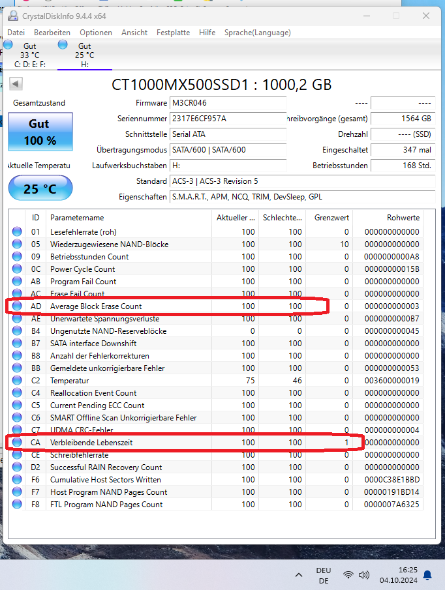Click status icon of Ungenutzte NAND-Reserveblöcke row

pos(17,331)
